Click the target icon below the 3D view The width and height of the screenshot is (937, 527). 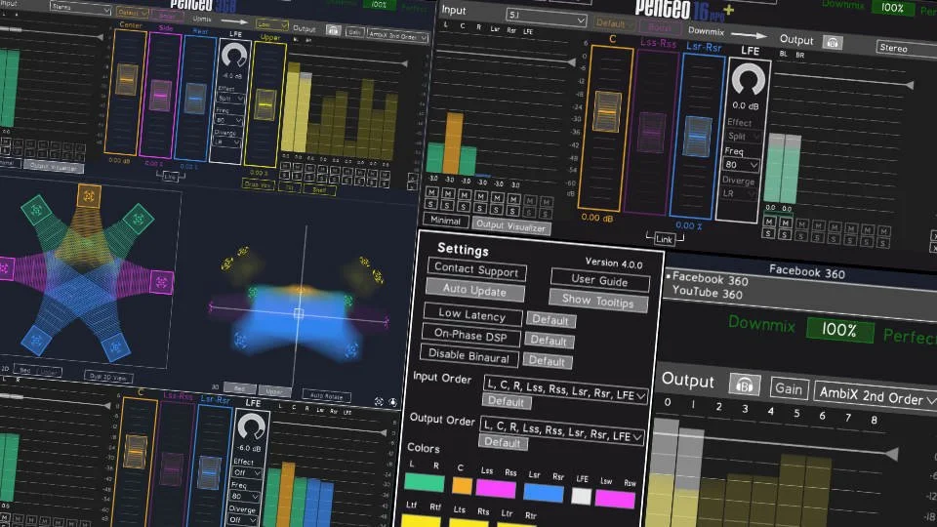[x=379, y=402]
